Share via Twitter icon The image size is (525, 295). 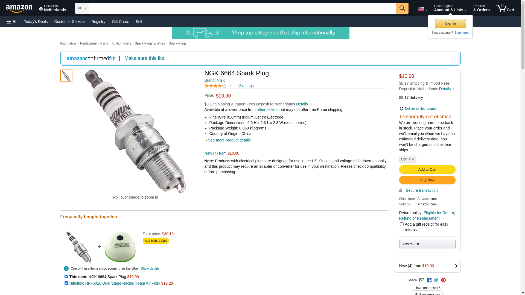(436, 280)
